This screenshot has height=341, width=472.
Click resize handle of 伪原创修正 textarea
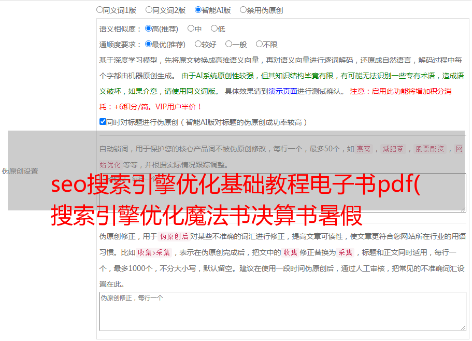tap(463, 329)
